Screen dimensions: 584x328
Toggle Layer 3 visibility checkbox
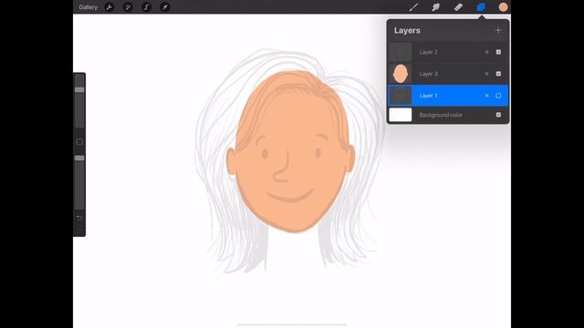tap(498, 74)
